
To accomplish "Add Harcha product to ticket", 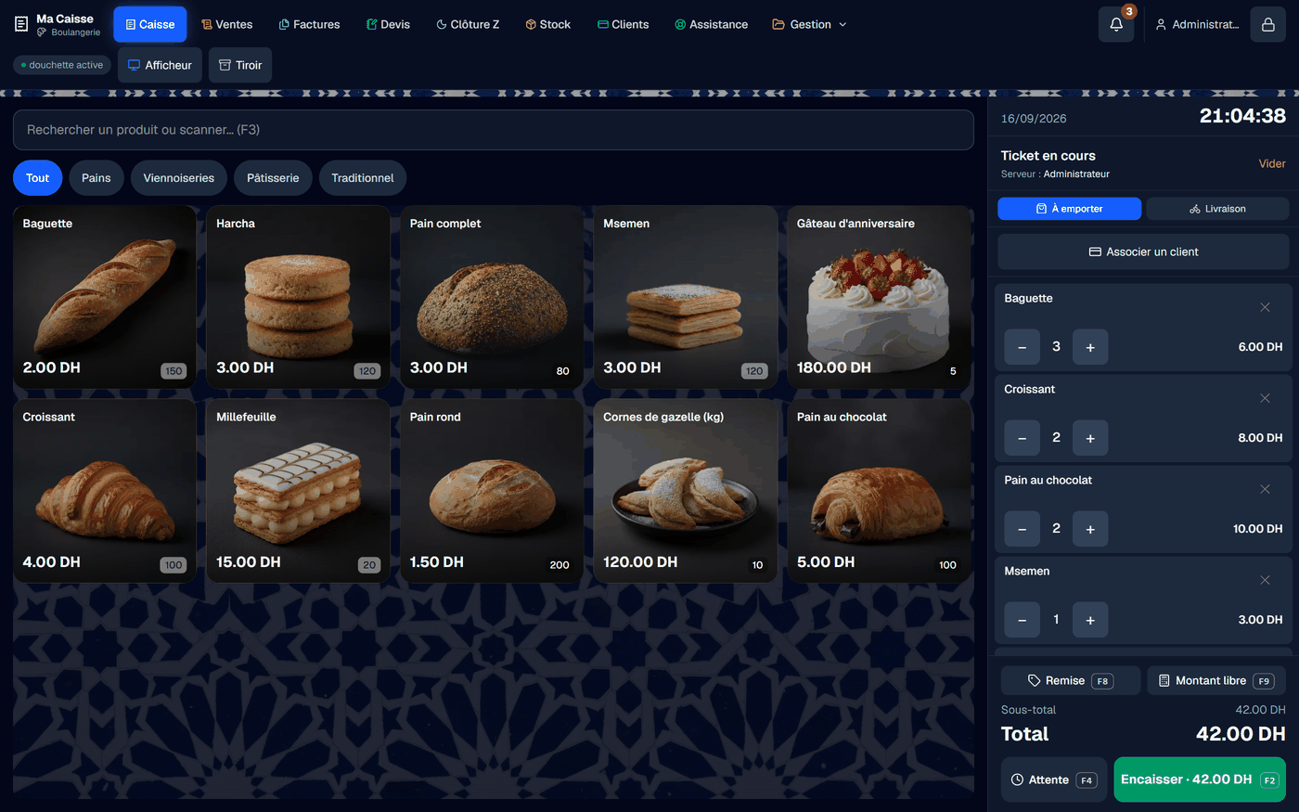I will click(x=298, y=297).
